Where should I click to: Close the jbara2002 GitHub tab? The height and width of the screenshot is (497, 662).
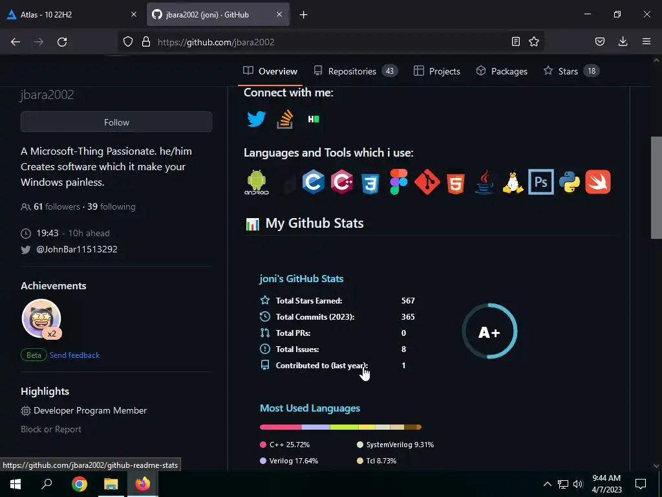[x=279, y=14]
